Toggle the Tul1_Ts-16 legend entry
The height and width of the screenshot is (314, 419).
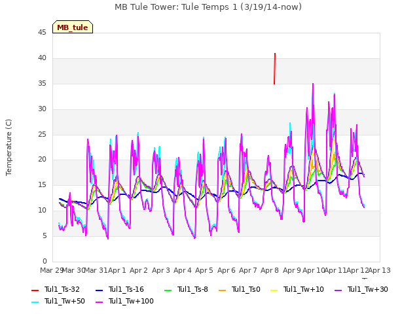point(119,289)
